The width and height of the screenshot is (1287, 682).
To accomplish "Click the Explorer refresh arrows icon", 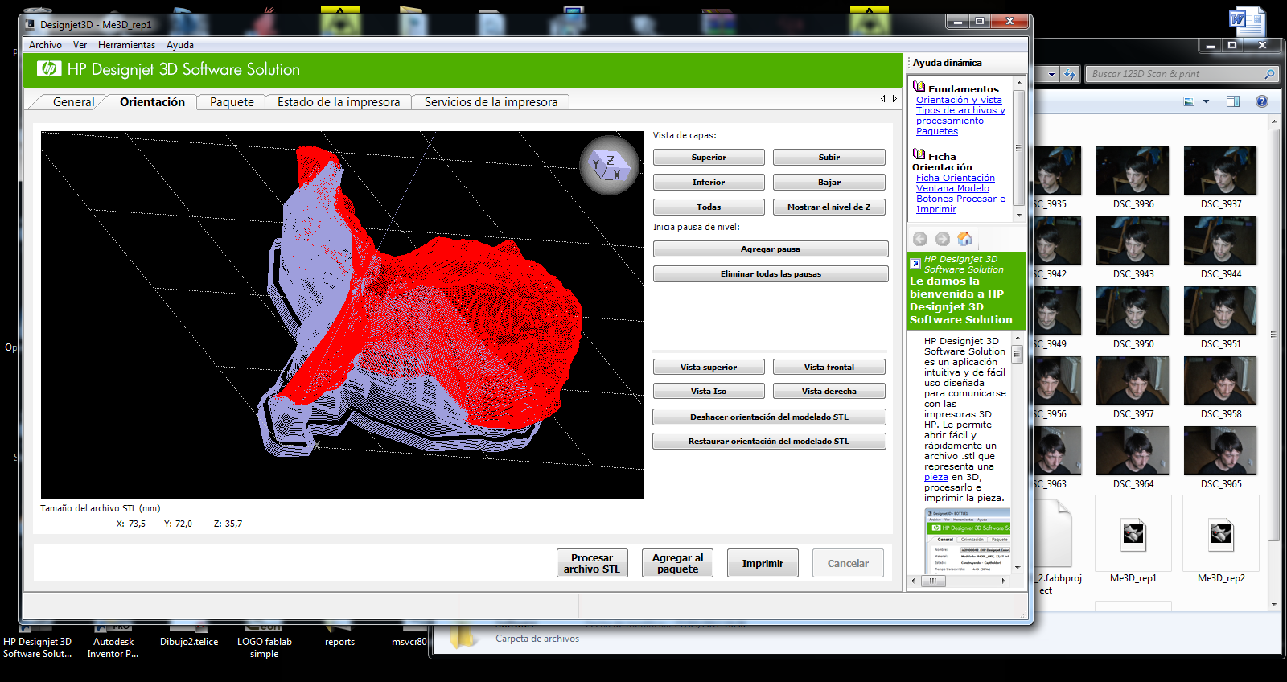I will tap(1070, 74).
